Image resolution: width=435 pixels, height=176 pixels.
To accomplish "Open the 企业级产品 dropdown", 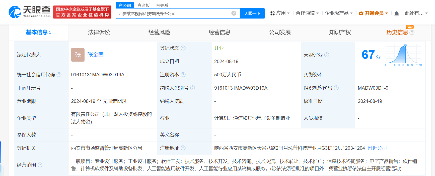I will click(338, 13).
